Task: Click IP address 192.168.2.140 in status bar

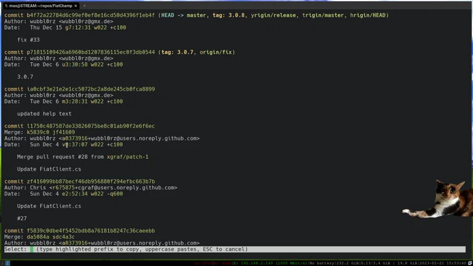Action: (256, 264)
